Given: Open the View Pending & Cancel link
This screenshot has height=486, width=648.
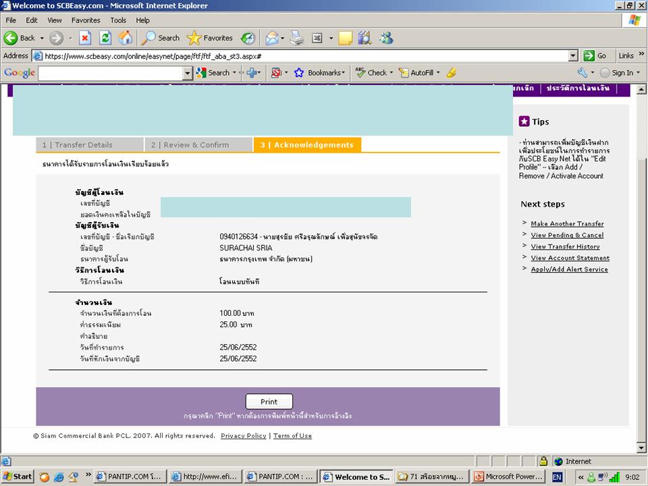Looking at the screenshot, I should [567, 235].
